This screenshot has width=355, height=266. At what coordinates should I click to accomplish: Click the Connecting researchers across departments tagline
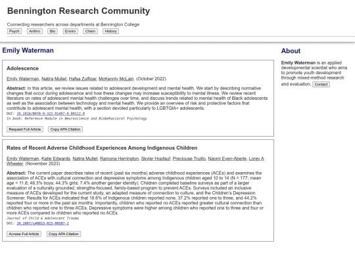point(73,24)
